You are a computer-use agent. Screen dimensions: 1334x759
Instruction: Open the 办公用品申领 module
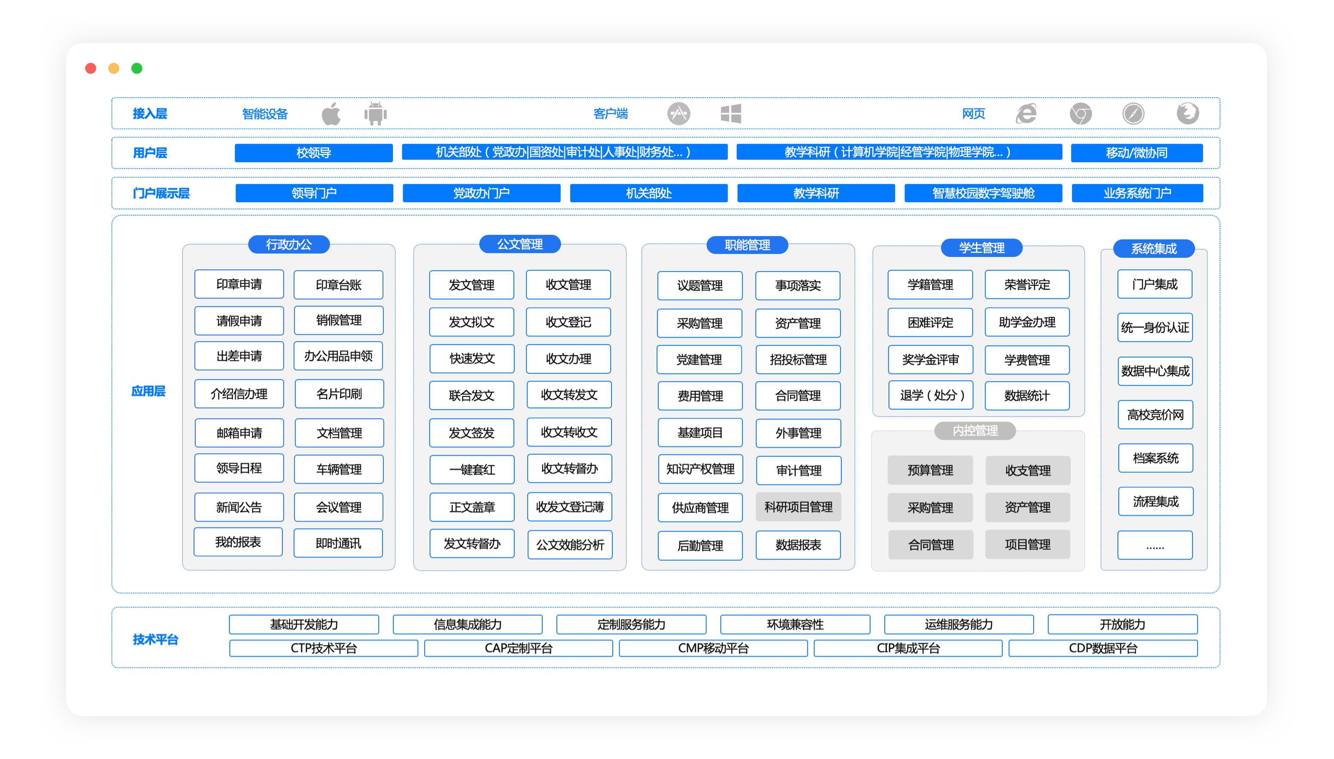338,356
